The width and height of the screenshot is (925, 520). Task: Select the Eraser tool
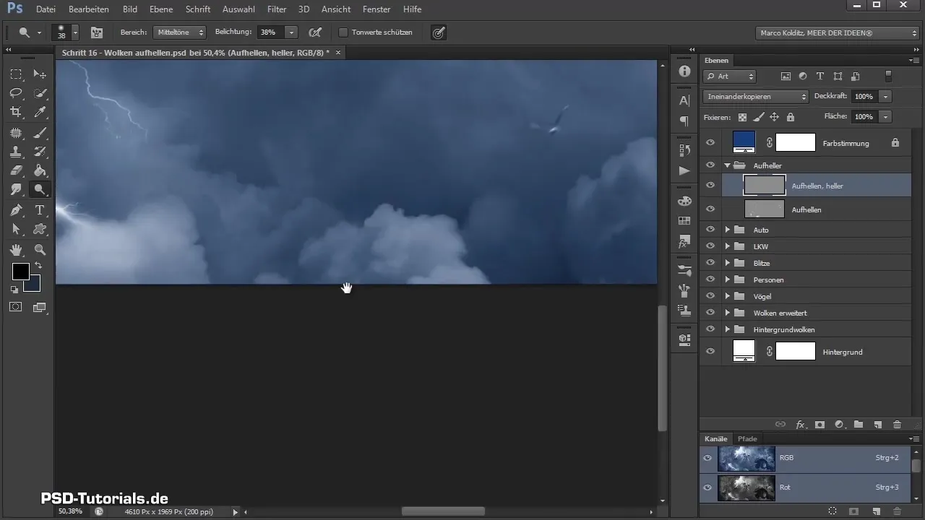tap(16, 170)
